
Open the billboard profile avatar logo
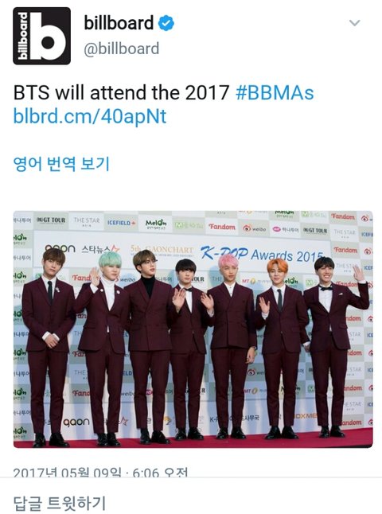point(41,36)
